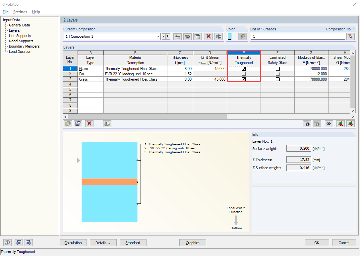Image resolution: width=360 pixels, height=256 pixels.
Task: Open saved layers folder icon
Action: tap(68, 124)
